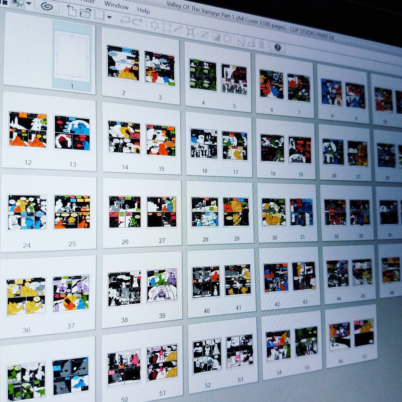Click the Deselect icon
The width and height of the screenshot is (402, 402).
tap(205, 34)
